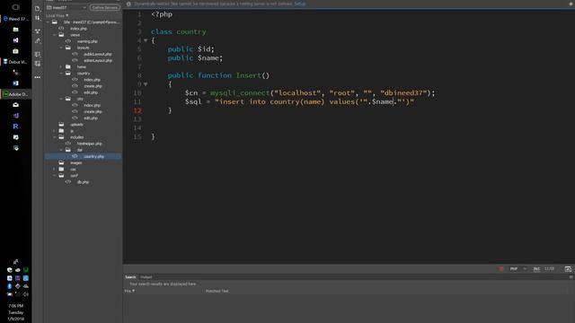Select db.php in the conf folder

[x=83, y=182]
